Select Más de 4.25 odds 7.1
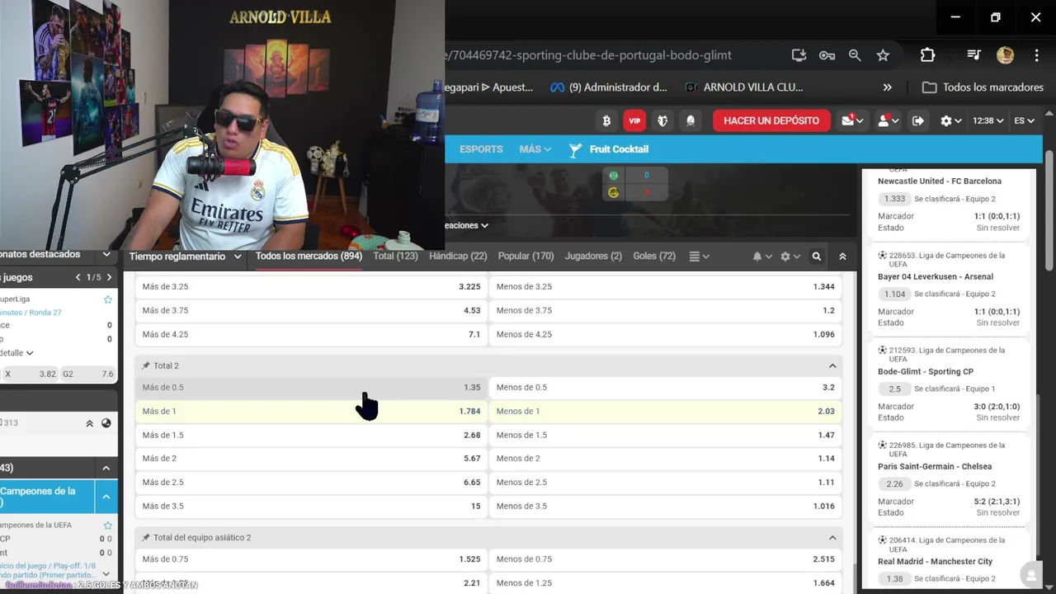Viewport: 1056px width, 594px height. [x=311, y=334]
